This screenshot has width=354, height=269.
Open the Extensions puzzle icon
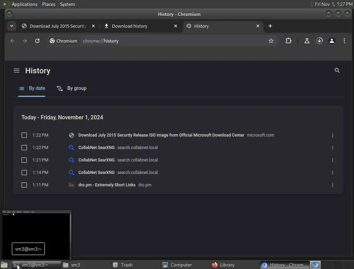point(288,41)
